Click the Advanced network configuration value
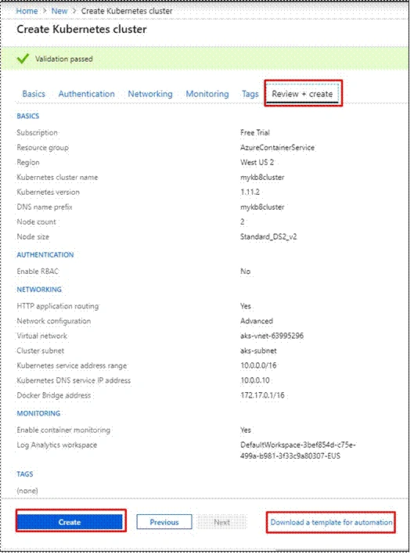 click(x=257, y=321)
